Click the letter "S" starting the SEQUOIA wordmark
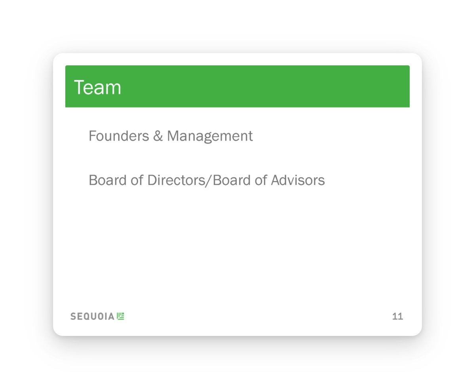Image resolution: width=475 pixels, height=389 pixels. coord(73,317)
